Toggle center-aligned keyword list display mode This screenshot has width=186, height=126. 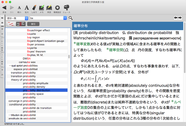[20, 24]
